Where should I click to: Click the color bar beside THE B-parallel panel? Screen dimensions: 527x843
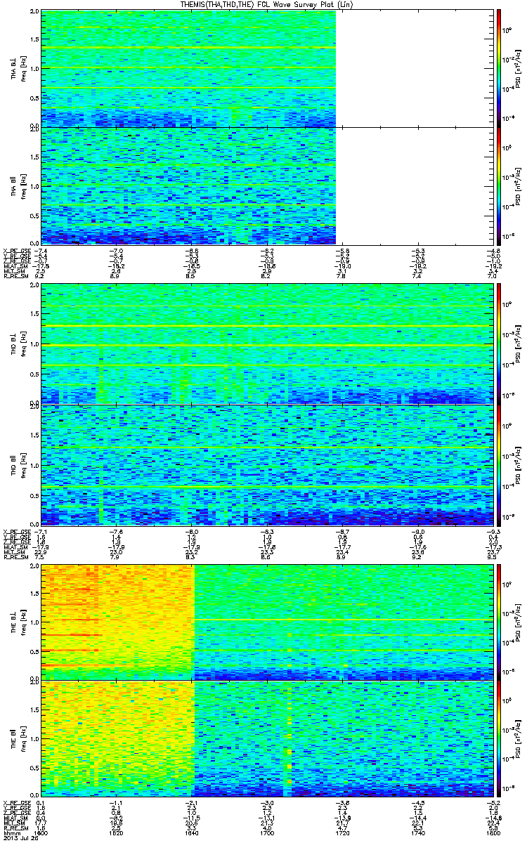(x=499, y=738)
